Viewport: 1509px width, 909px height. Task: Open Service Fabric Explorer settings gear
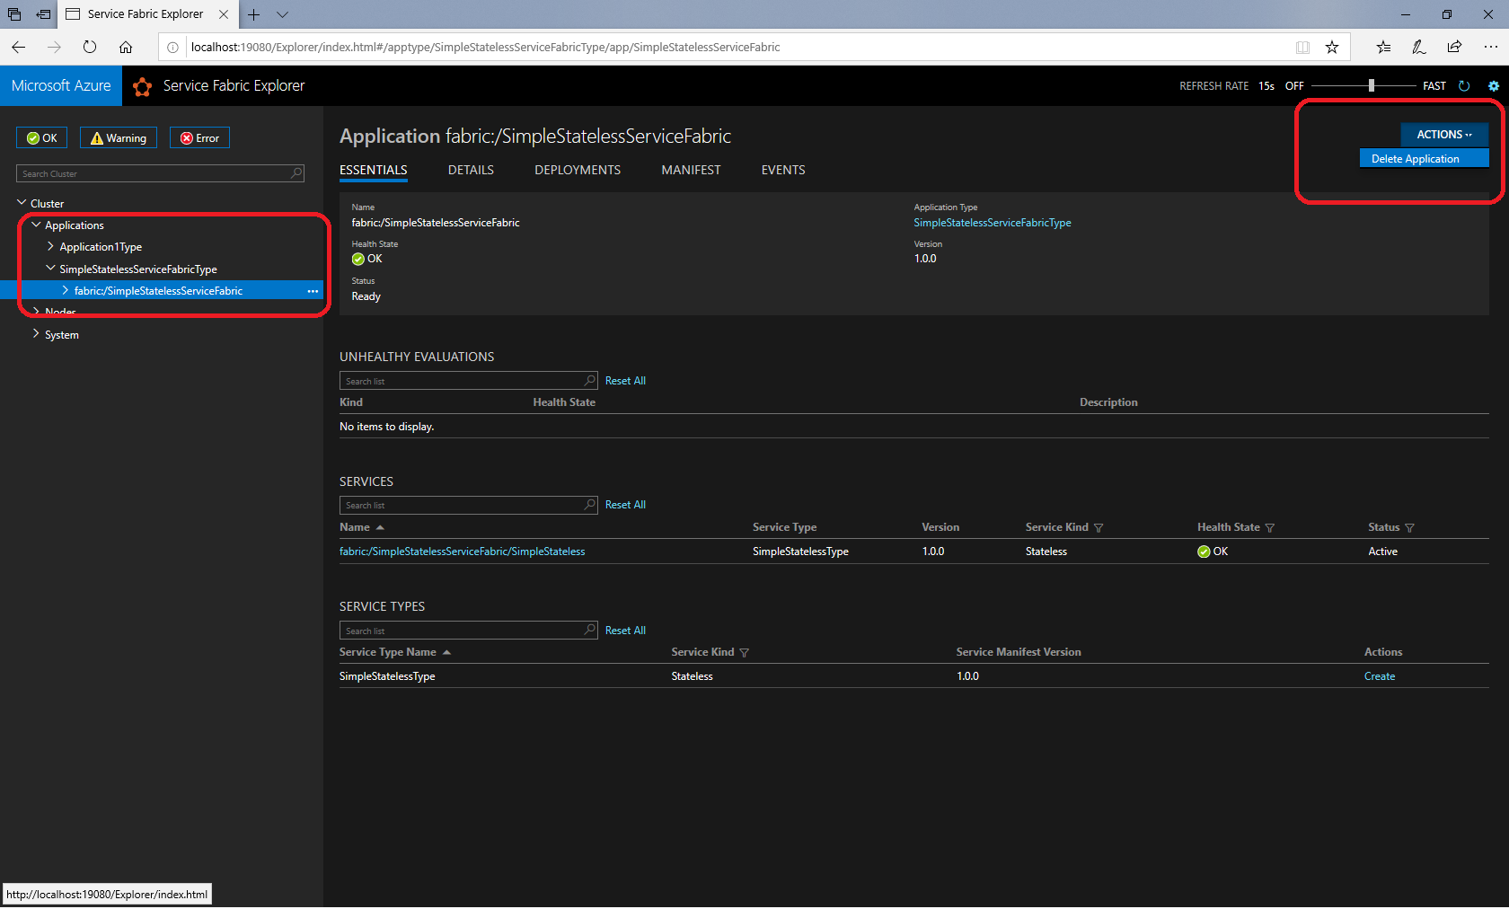coord(1494,86)
